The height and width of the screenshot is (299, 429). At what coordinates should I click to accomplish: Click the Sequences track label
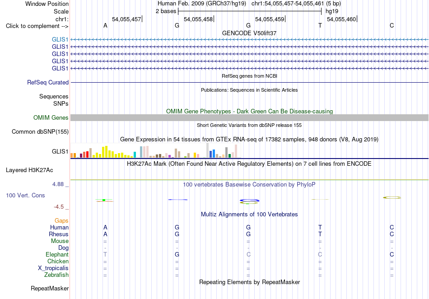click(x=54, y=96)
